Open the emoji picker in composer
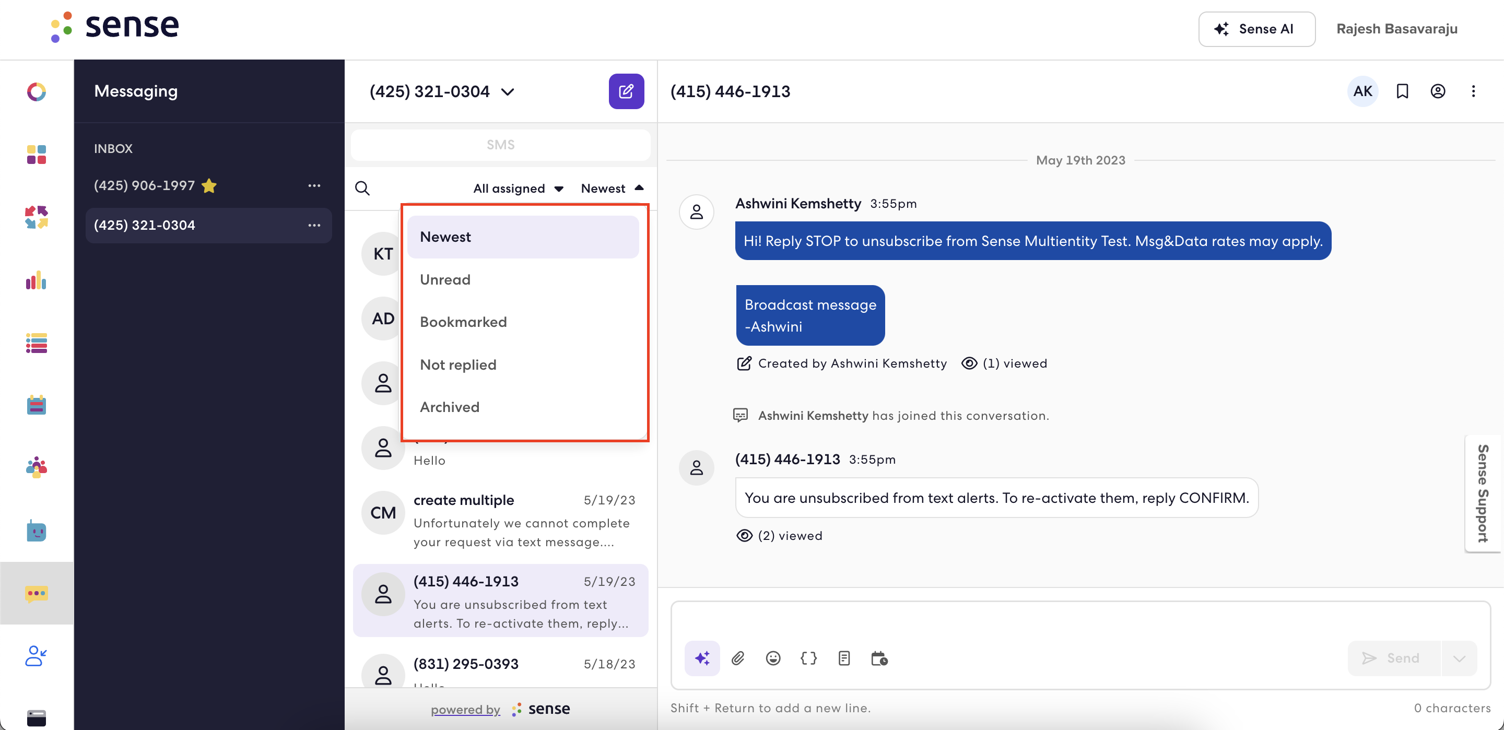Viewport: 1504px width, 730px height. (772, 658)
